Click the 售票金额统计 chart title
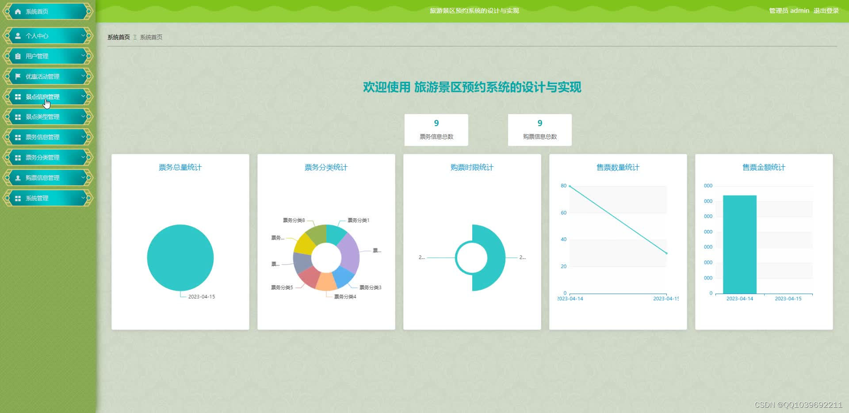 coord(764,167)
